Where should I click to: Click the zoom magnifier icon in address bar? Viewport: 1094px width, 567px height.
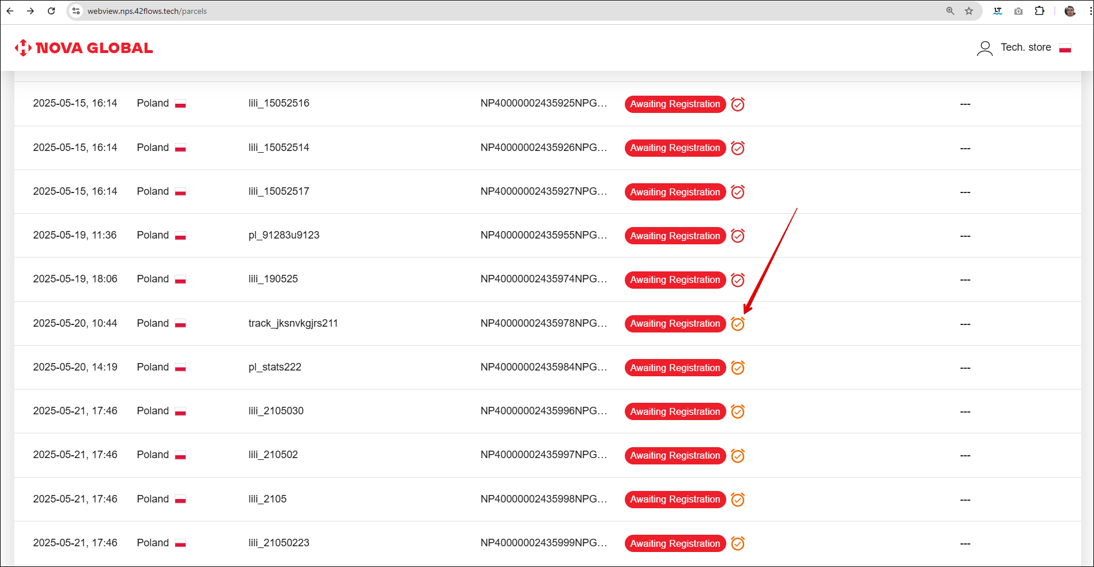[x=950, y=11]
